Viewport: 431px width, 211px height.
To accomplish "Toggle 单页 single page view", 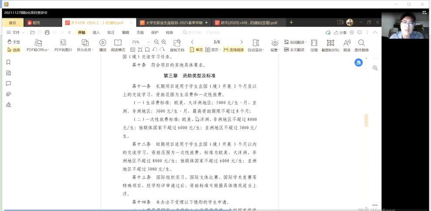I will pyautogui.click(x=197, y=50).
